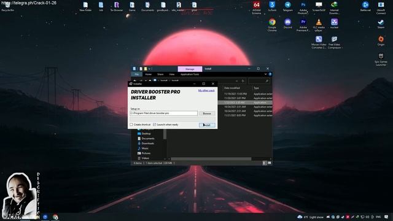The width and height of the screenshot is (393, 221).
Task: Sort by Type column header
Action: click(262, 88)
